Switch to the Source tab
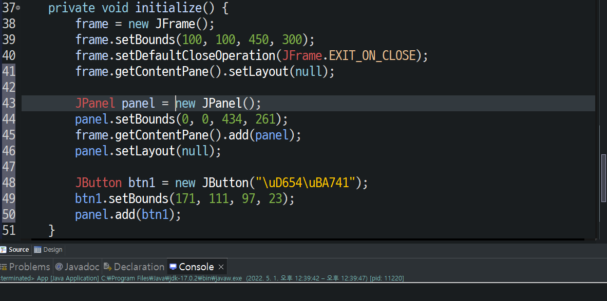Viewport: 607px width, 301px height. [x=15, y=250]
